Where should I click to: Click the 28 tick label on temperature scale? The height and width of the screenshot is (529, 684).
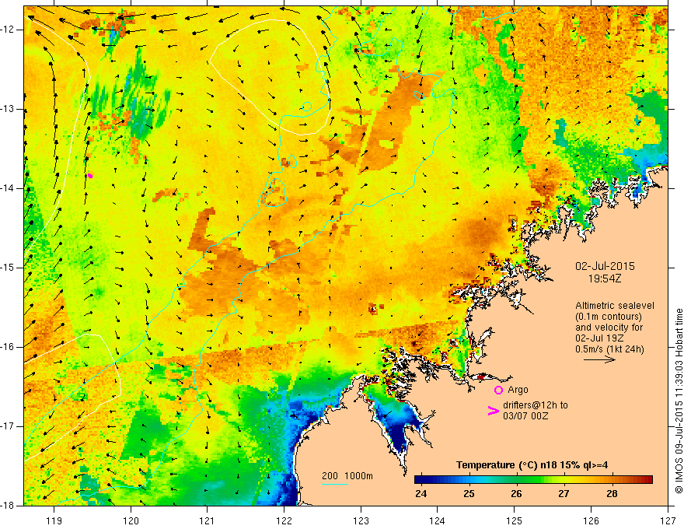coord(612,494)
